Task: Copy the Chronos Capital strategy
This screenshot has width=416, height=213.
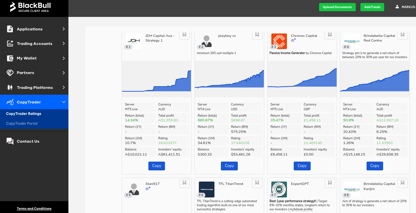Action: pos(302,166)
